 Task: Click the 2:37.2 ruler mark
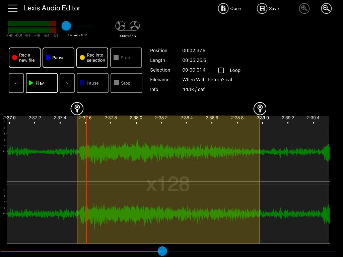click(x=35, y=118)
